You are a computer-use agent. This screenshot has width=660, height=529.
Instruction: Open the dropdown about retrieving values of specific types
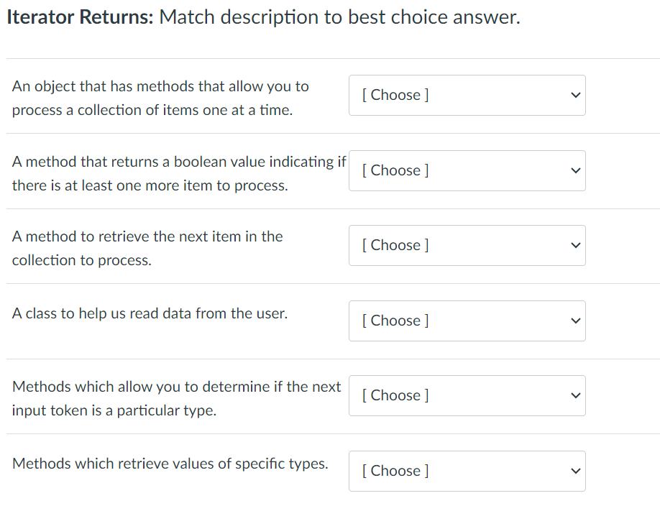(467, 471)
